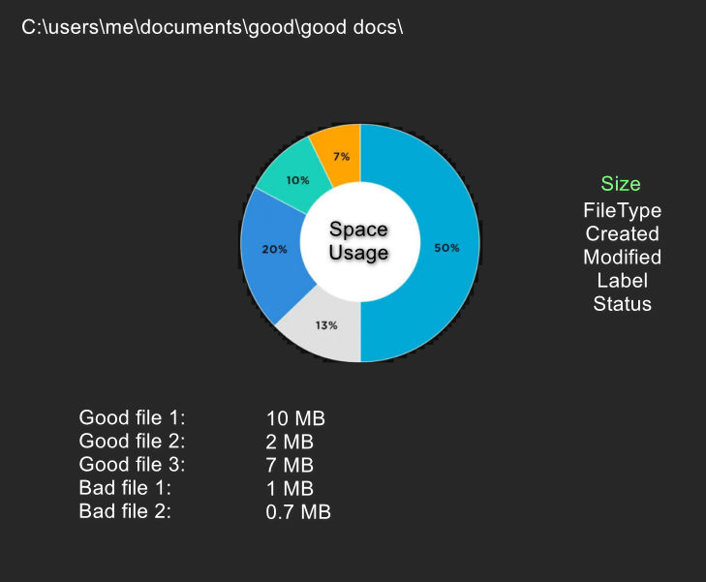Select Bad file 2 in list
The width and height of the screenshot is (706, 582).
click(125, 510)
